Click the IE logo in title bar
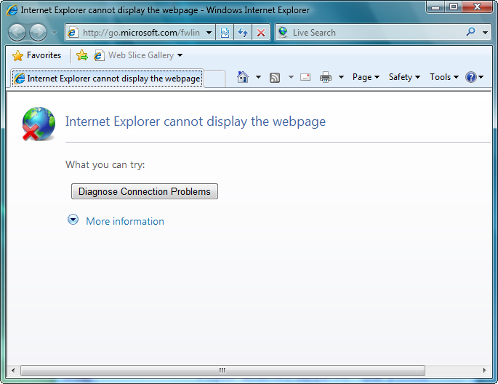The image size is (498, 384). (12, 10)
